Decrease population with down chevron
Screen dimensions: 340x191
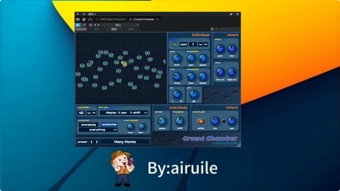(89, 113)
